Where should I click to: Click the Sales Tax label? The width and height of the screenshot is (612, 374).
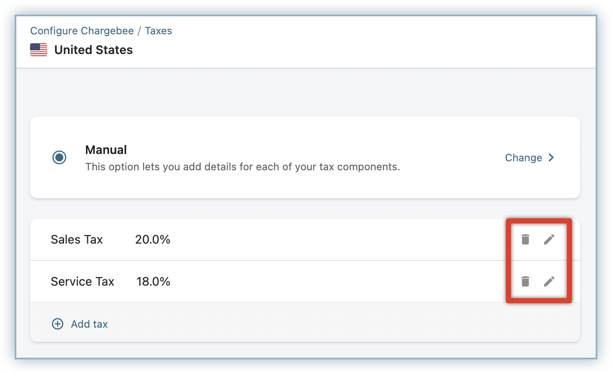[77, 239]
